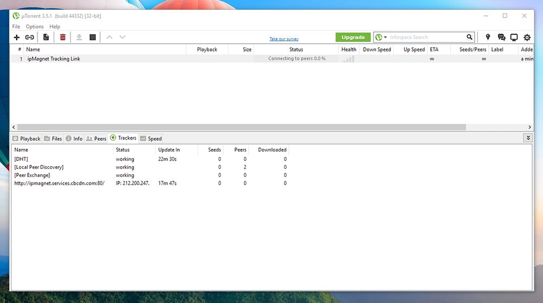543x303 pixels.
Task: Collapse the detail pane with double-chevron button
Action: [x=528, y=138]
